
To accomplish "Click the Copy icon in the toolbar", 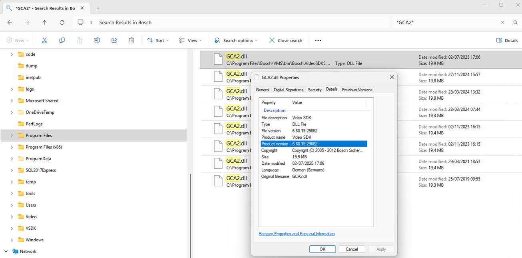I will coord(62,40).
